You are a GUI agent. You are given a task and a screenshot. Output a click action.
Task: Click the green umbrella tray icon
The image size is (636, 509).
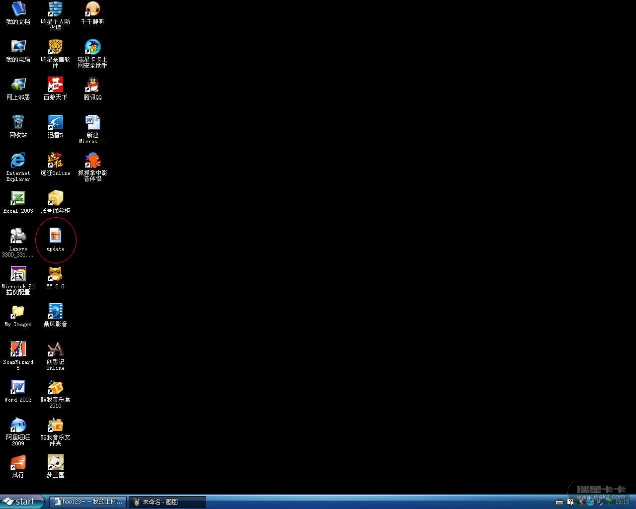(608, 502)
